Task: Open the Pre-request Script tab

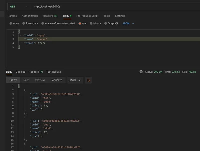Action: point(87,16)
